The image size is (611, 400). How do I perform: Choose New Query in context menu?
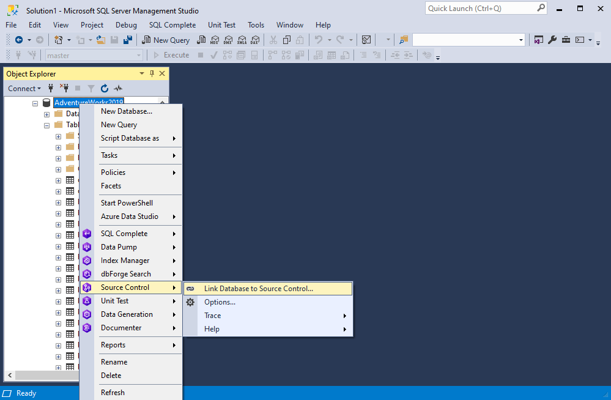coord(130,125)
